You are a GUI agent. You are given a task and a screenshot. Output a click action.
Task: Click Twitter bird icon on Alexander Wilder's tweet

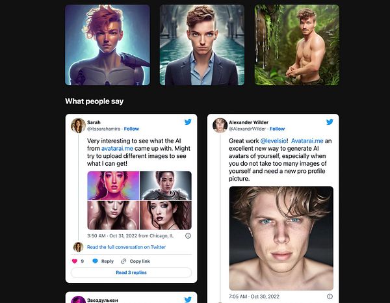pos(330,122)
